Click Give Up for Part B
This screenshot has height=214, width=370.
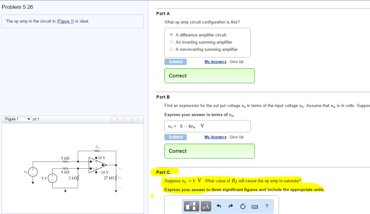(x=237, y=137)
